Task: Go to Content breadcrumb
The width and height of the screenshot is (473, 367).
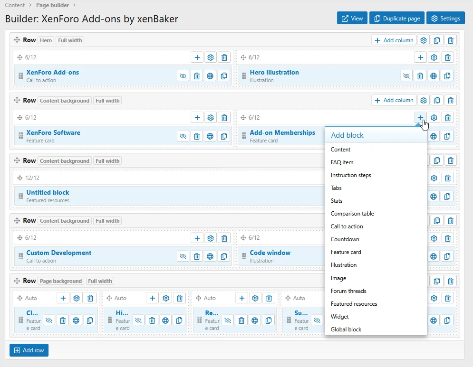Action: pyautogui.click(x=14, y=5)
